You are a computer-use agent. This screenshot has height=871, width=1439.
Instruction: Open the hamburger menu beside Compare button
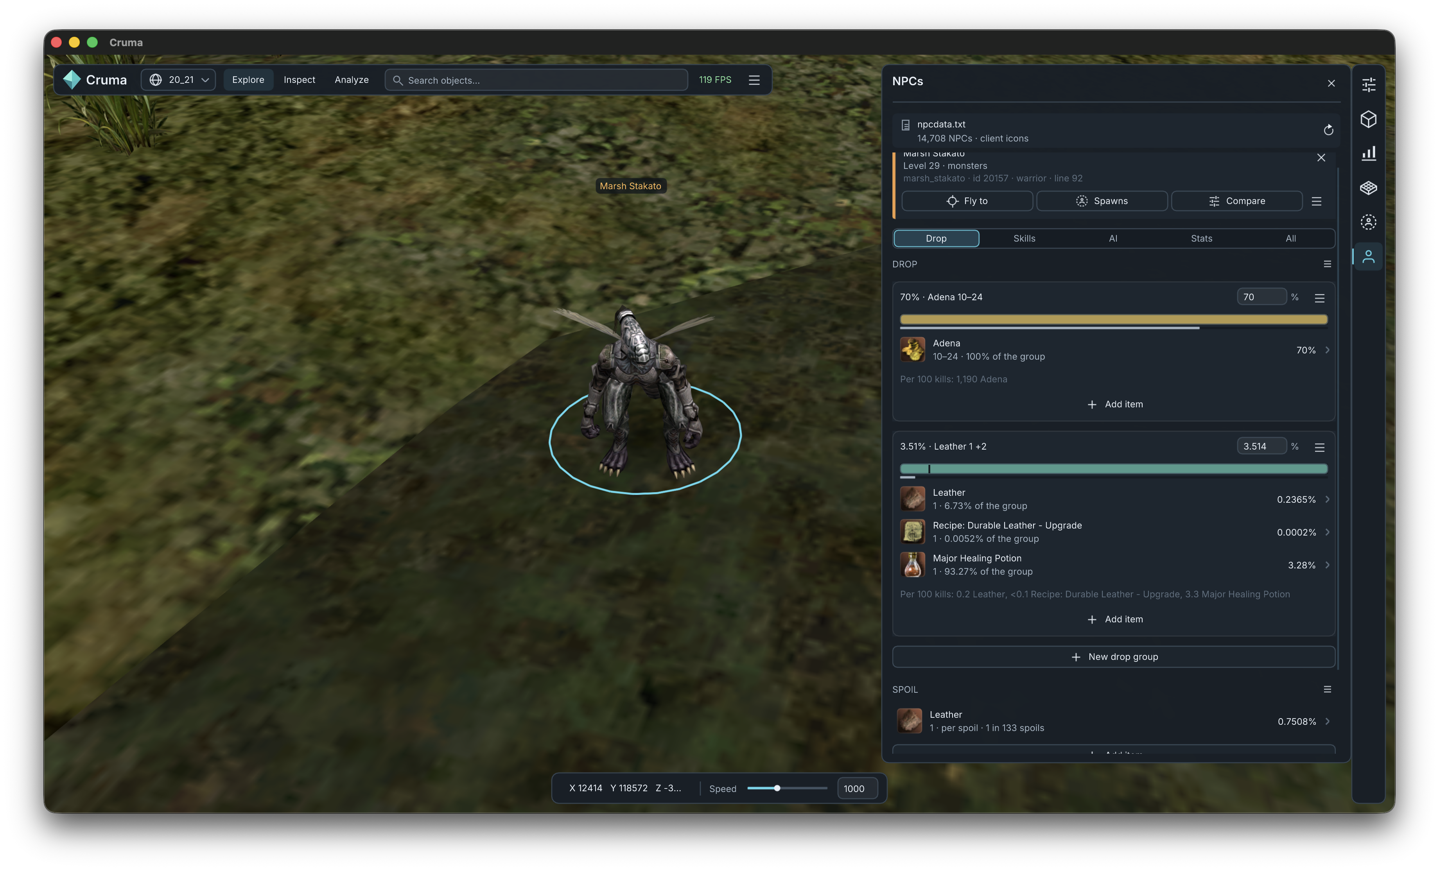click(1316, 201)
